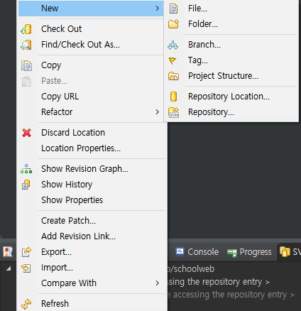Viewport: 301px width, 311px height.
Task: Select Import... menu entry
Action: (x=91, y=268)
